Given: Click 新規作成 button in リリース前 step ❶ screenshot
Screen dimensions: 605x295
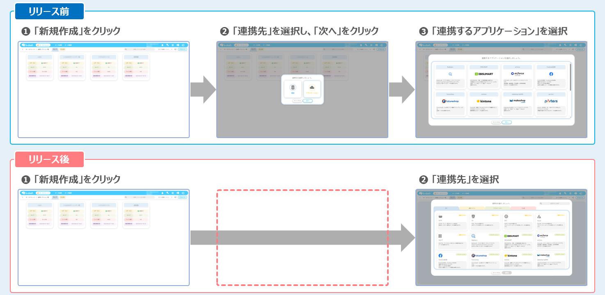Looking at the screenshot, I should (183, 49).
